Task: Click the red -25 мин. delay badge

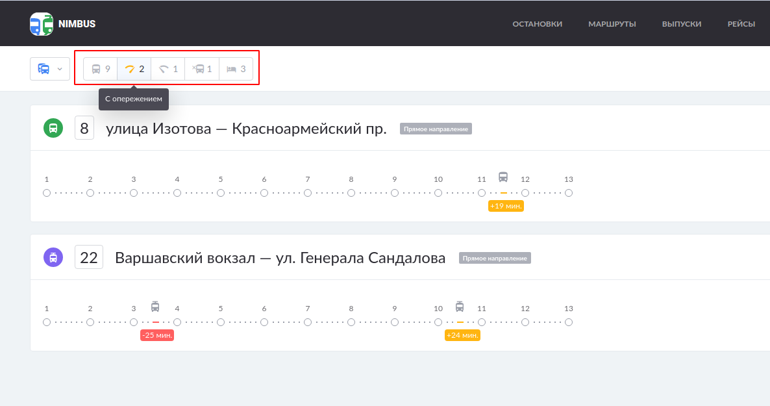Action: point(157,335)
